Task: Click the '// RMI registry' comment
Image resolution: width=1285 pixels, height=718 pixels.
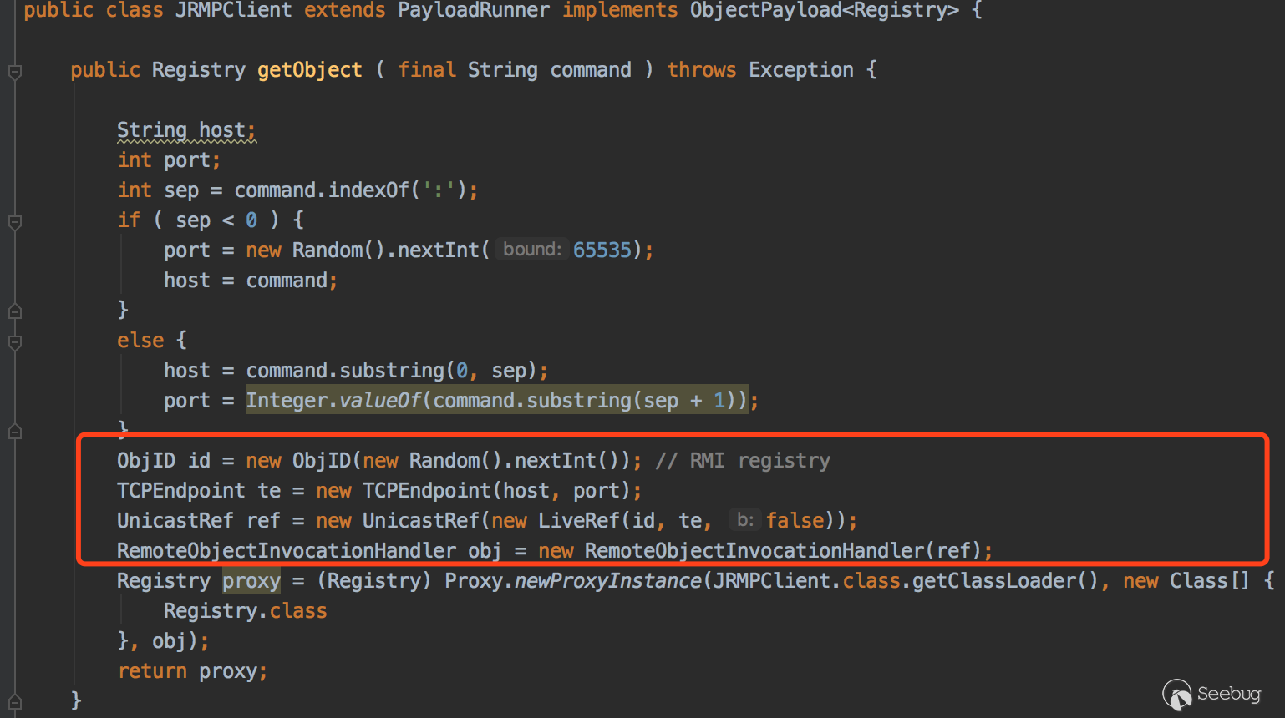Action: coord(743,461)
